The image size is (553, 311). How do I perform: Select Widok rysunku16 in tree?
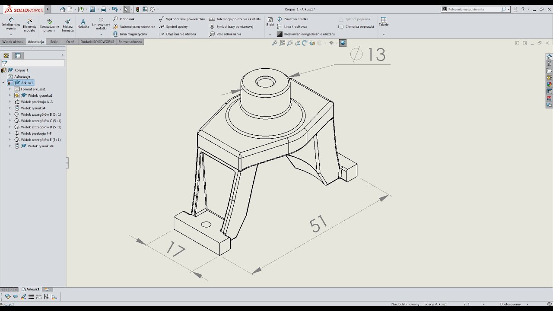coord(41,146)
